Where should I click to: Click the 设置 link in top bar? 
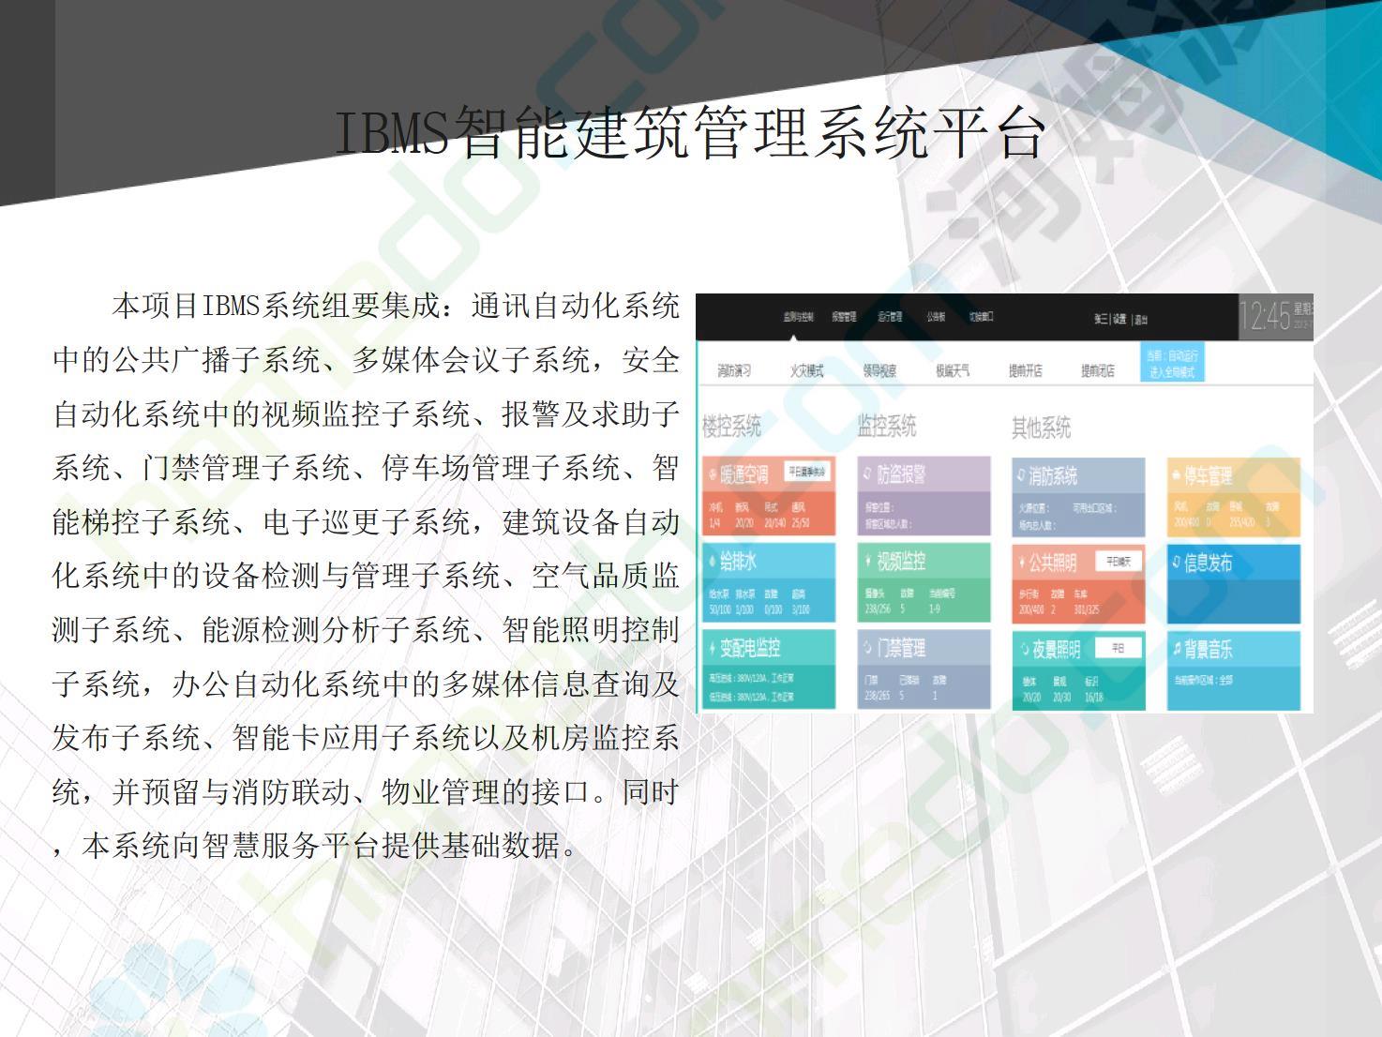[1119, 320]
